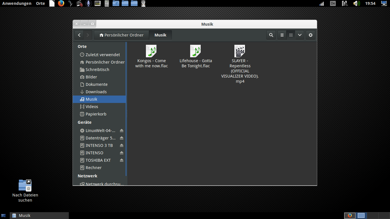Screen dimensions: 390x219
Task: Open the view options dropdown arrow
Action: (299, 35)
